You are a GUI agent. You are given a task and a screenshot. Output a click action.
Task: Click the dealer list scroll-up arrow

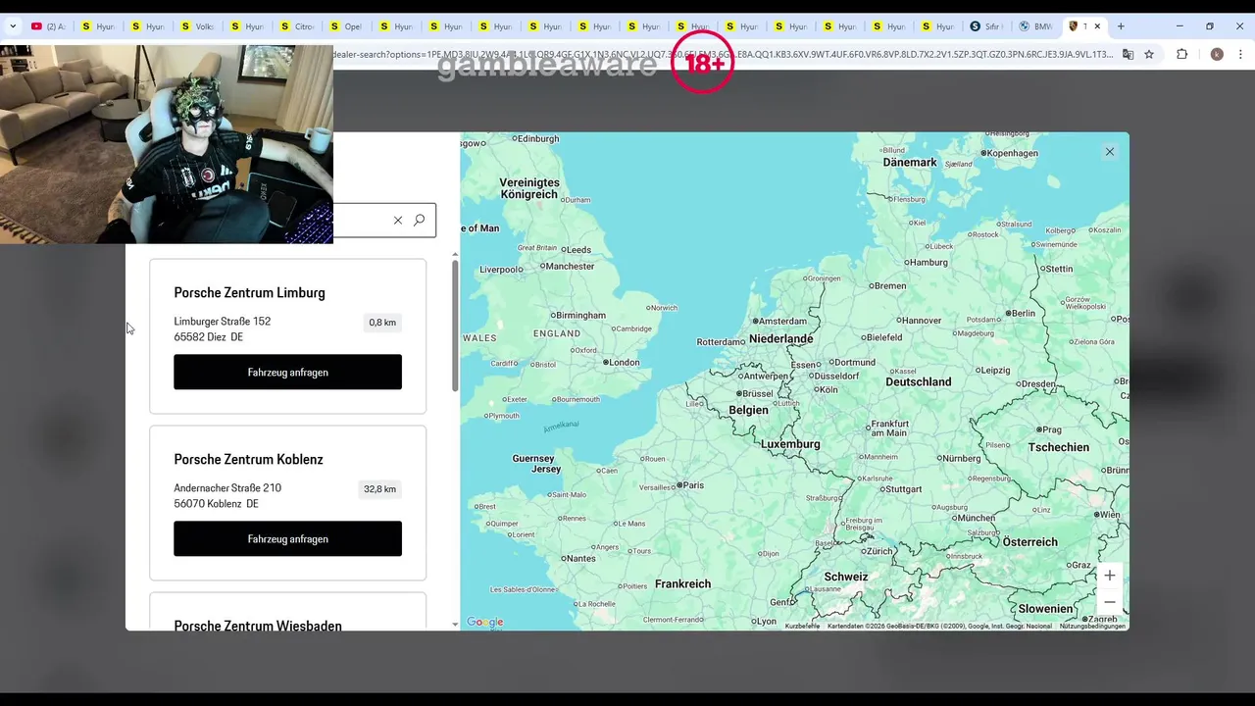click(455, 255)
